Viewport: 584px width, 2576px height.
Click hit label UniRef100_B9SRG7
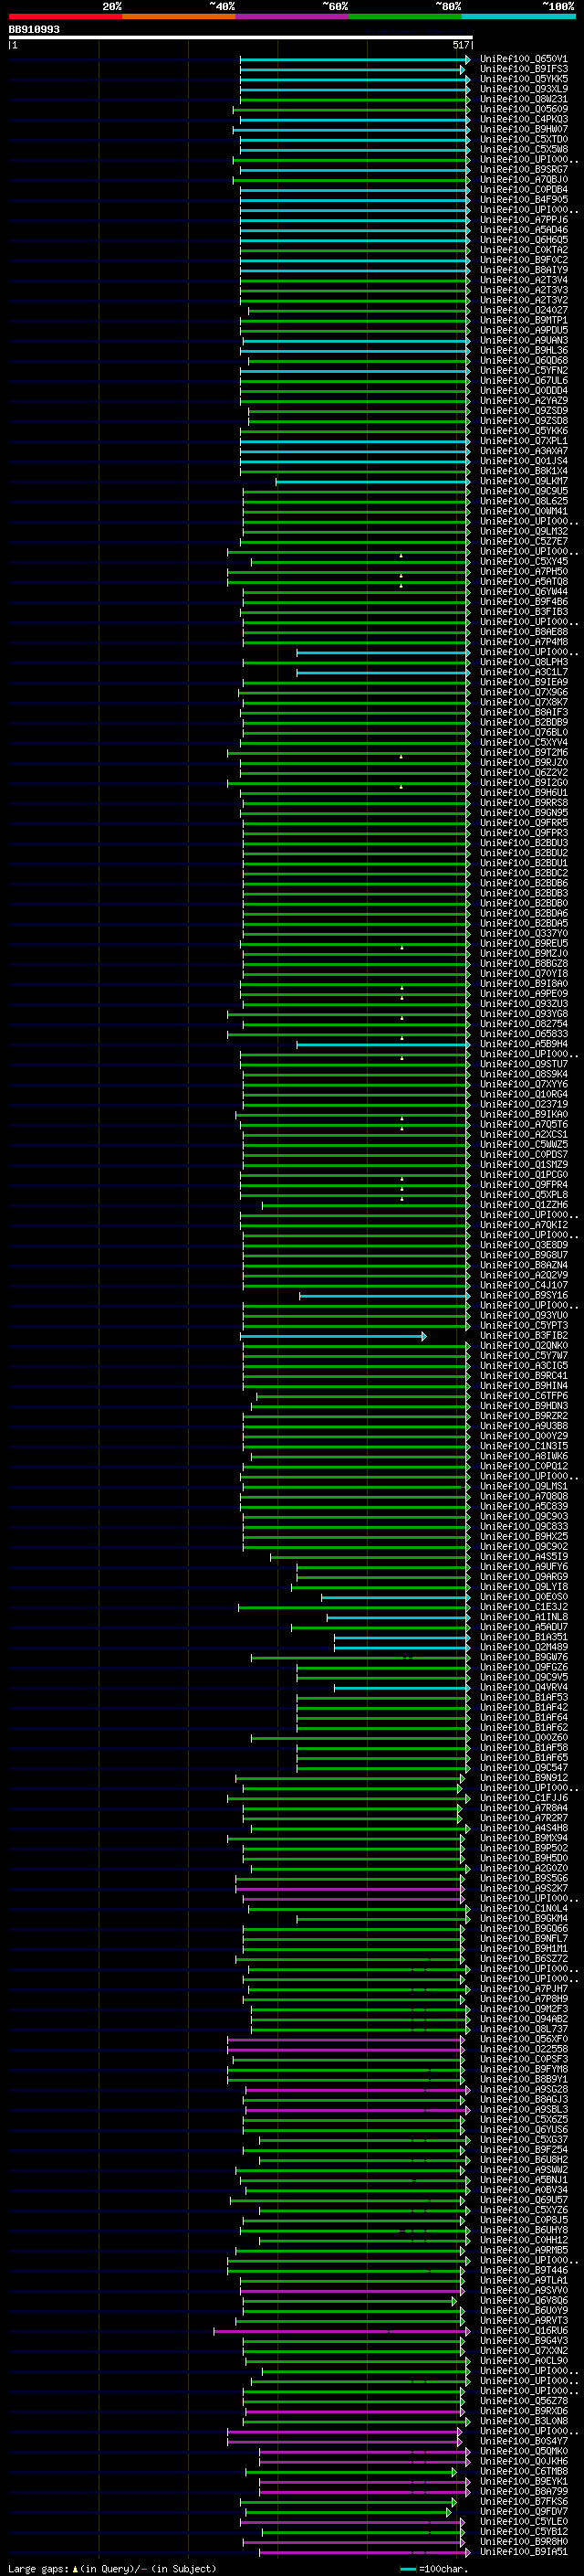[523, 170]
